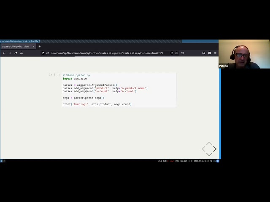The image size is (270, 202).
Task: Click the red network down indicator
Action: click(x=171, y=161)
